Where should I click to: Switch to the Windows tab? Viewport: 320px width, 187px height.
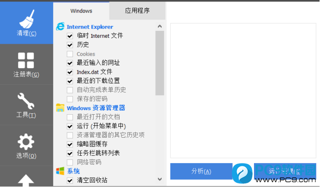(81, 11)
